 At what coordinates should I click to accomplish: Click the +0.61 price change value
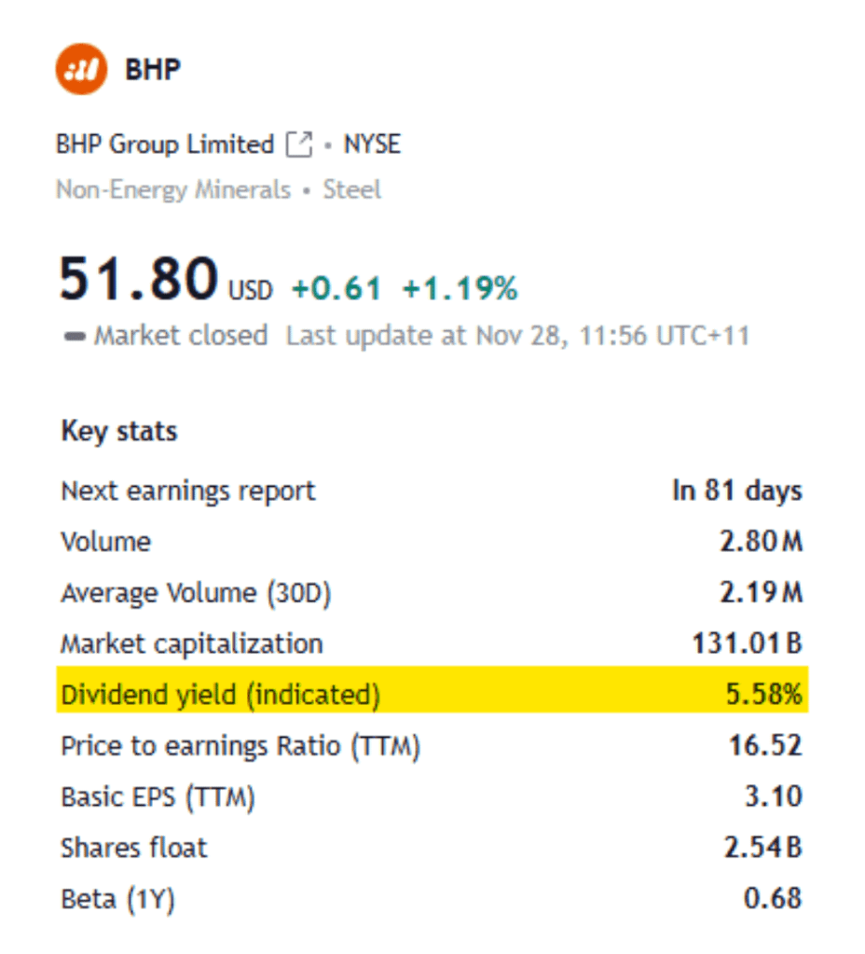(336, 289)
